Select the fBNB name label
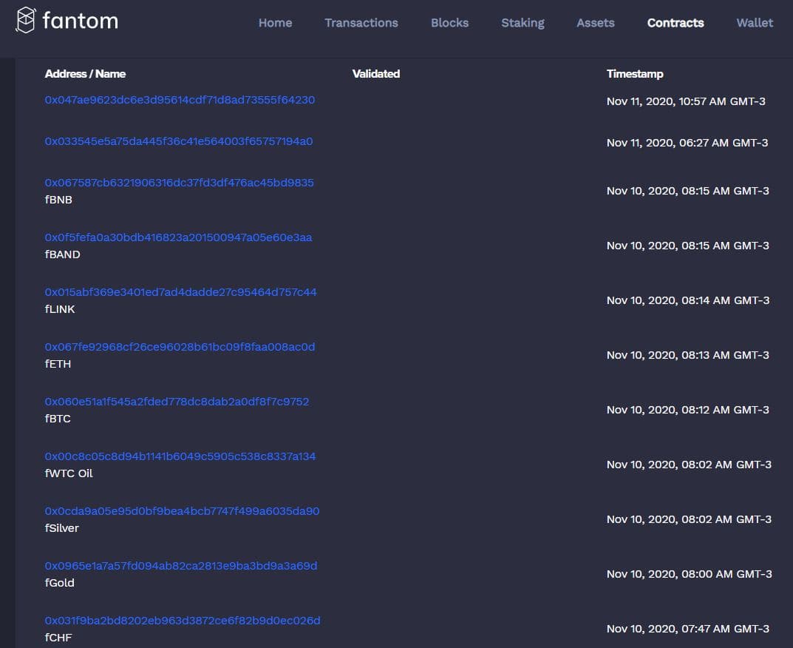Screen dimensions: 793x648 (58, 200)
